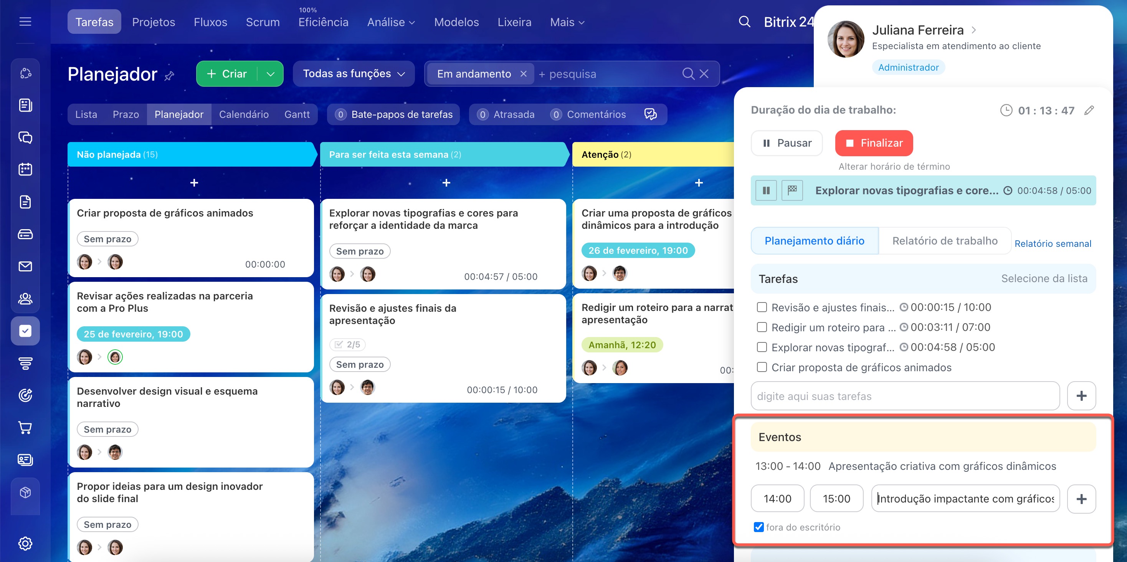This screenshot has width=1127, height=562.
Task: Tick the 'Revisão e ajustes finais' checkbox
Action: (x=762, y=307)
